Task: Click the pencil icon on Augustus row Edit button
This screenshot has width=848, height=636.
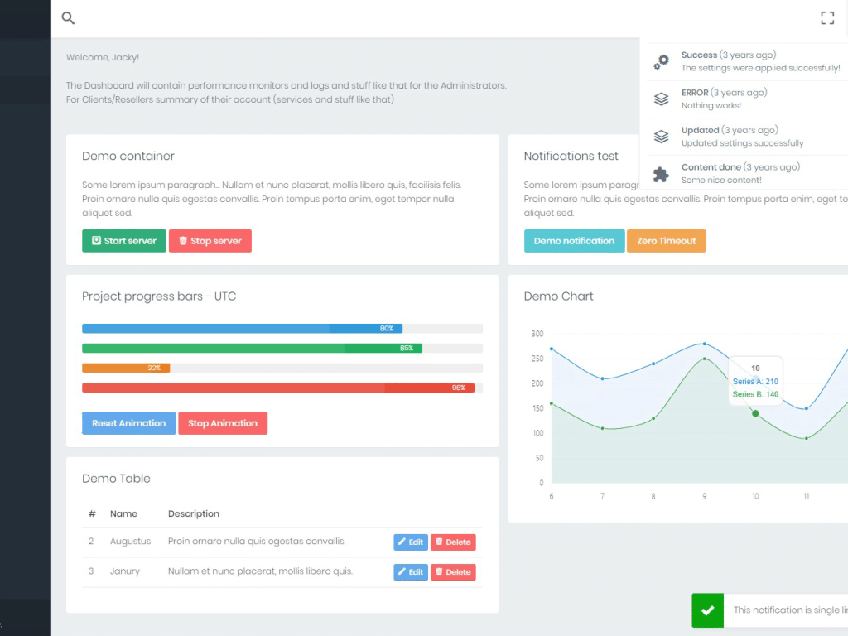Action: (402, 542)
